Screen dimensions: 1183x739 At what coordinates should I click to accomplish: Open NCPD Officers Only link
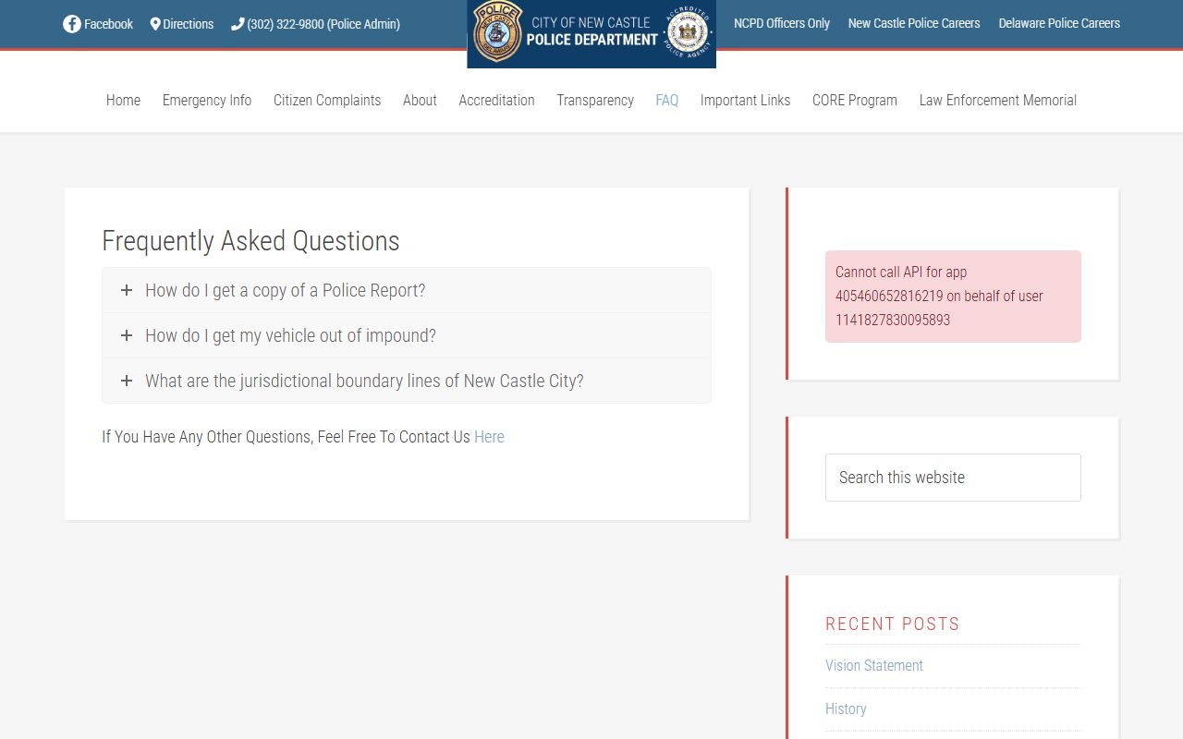pyautogui.click(x=782, y=23)
